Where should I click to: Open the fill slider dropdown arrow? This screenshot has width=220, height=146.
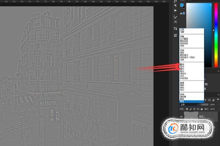point(218,109)
